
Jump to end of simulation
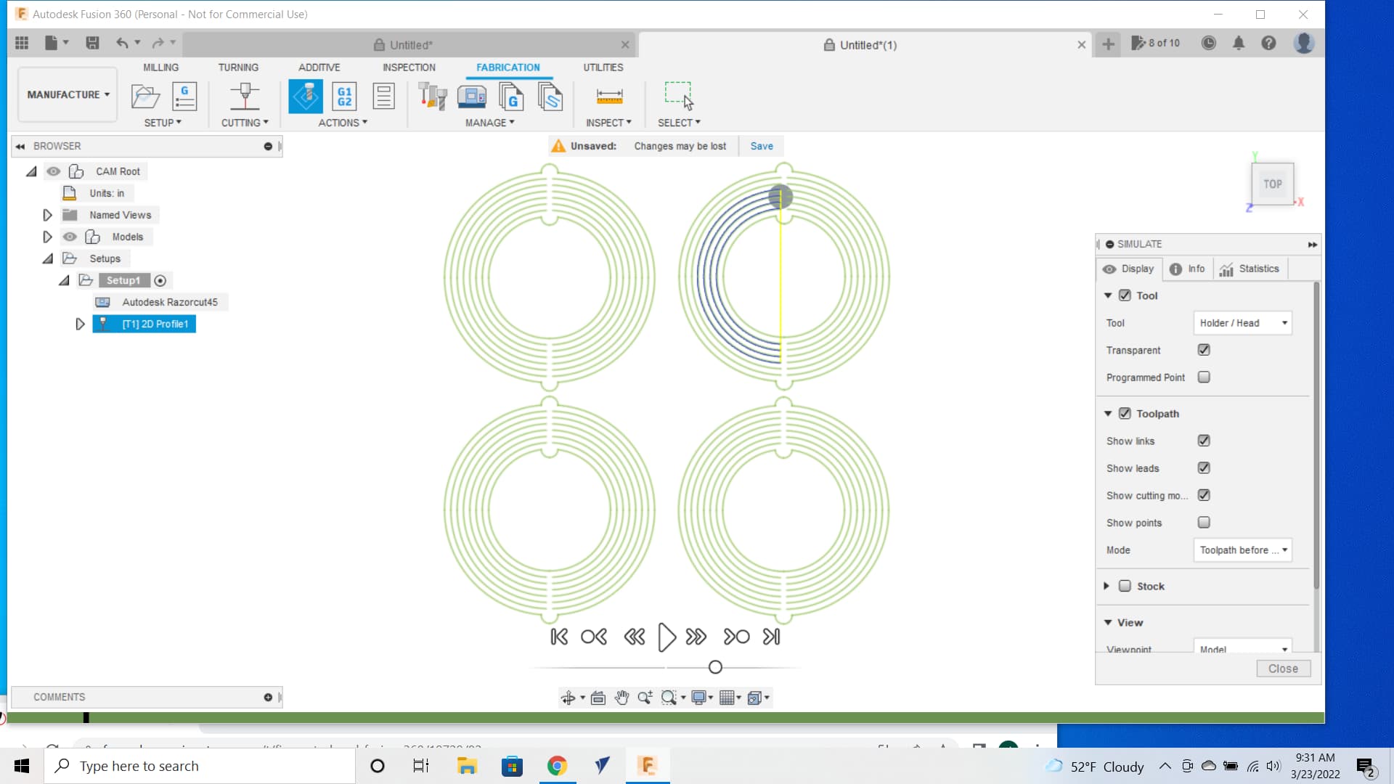pyautogui.click(x=771, y=637)
